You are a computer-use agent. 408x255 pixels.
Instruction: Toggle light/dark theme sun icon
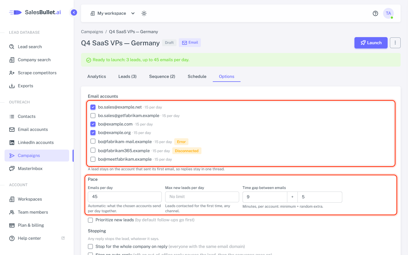point(144,13)
